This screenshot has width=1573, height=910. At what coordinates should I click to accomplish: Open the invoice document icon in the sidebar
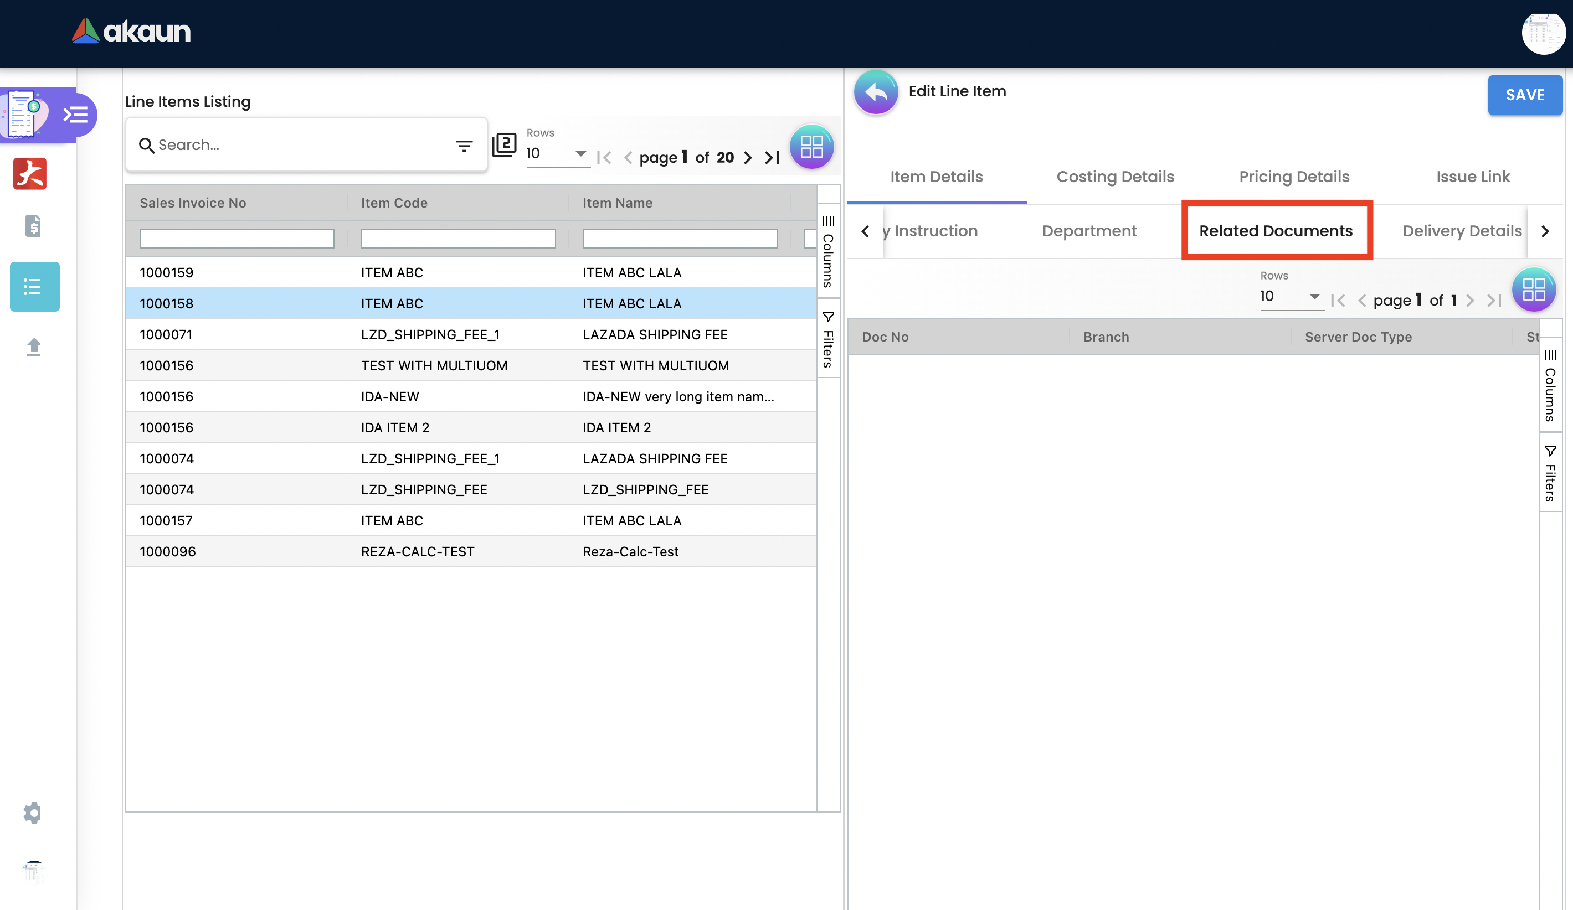33,226
